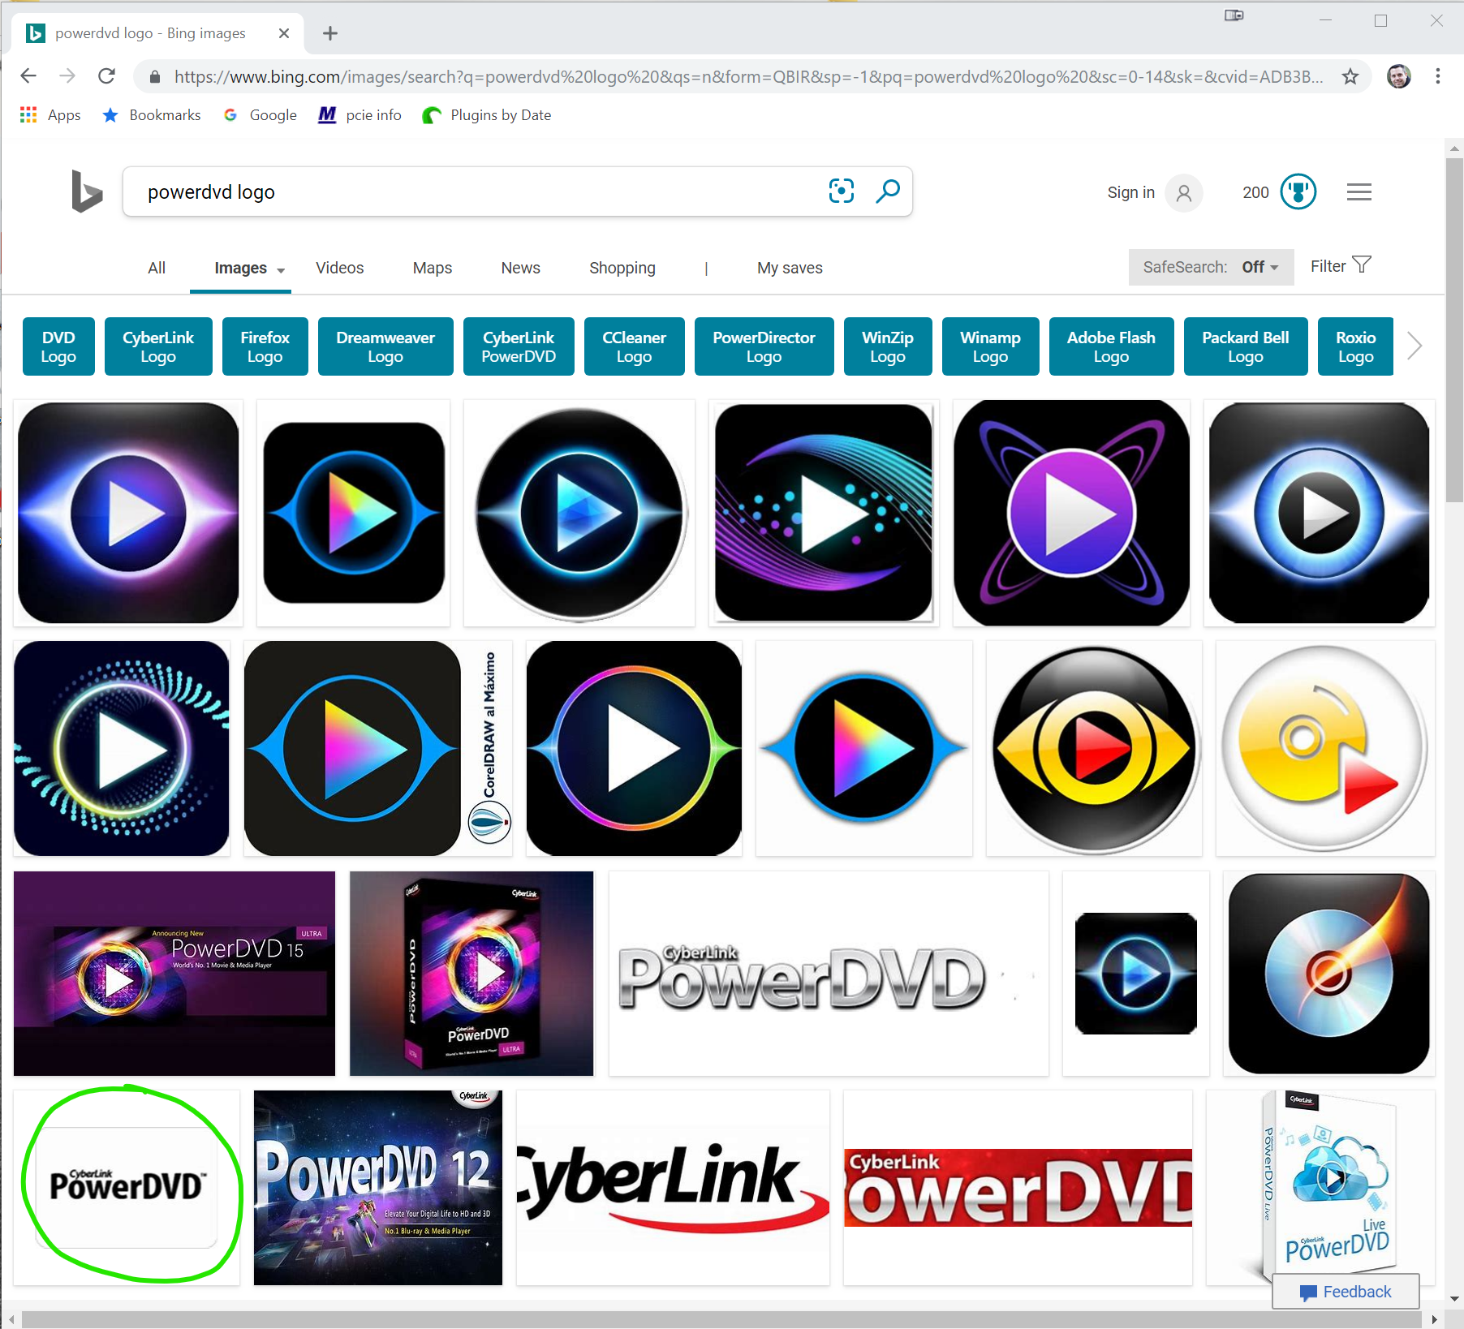This screenshot has width=1464, height=1329.
Task: Open the Feedback button
Action: [x=1346, y=1292]
